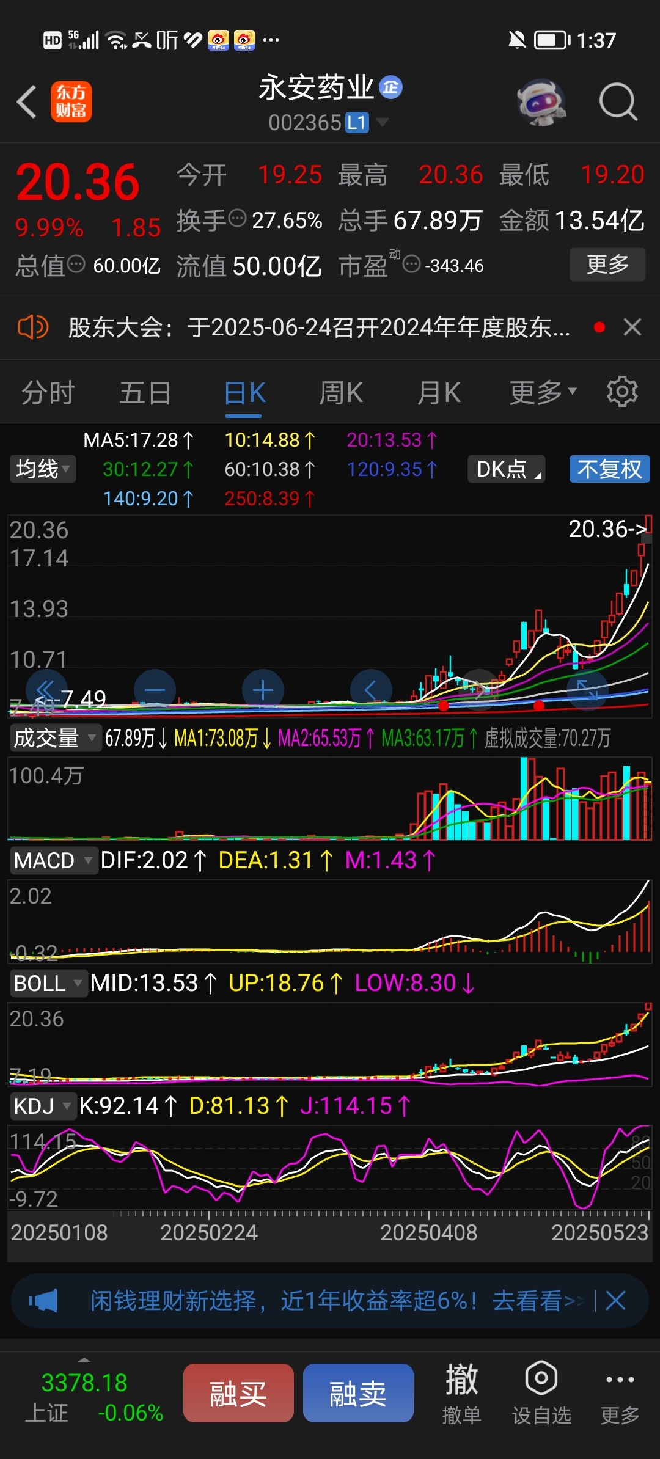Move chart left with single arrow
Image resolution: width=660 pixels, height=1459 pixels.
[371, 690]
